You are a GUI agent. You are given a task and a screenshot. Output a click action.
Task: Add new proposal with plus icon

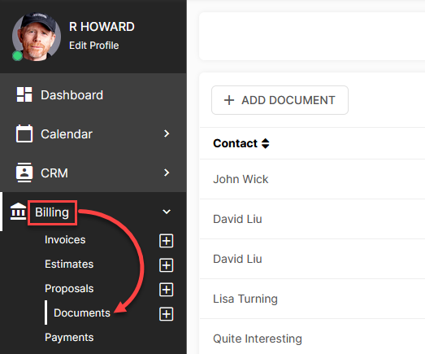pyautogui.click(x=166, y=290)
